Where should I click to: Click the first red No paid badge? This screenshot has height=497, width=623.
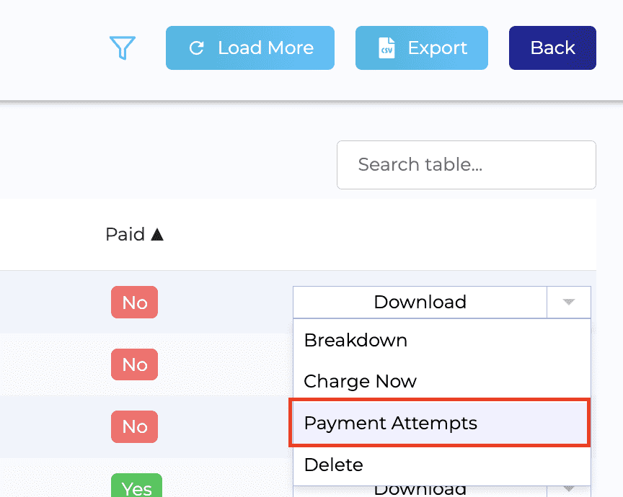(x=134, y=303)
